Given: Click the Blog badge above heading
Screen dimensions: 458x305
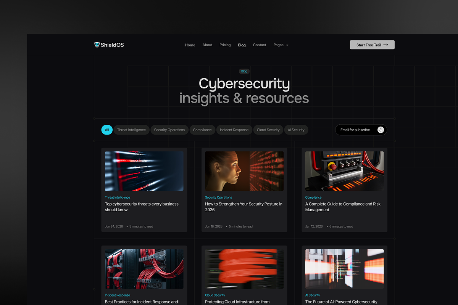Looking at the screenshot, I should [244, 71].
